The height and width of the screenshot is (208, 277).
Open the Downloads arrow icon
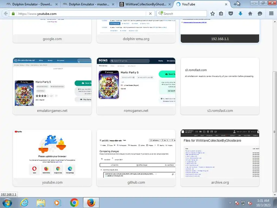point(240,14)
